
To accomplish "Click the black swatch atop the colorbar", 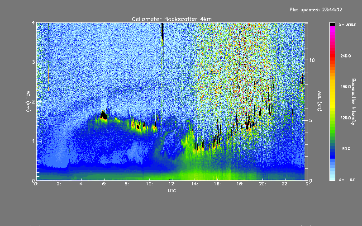I will [332, 24].
